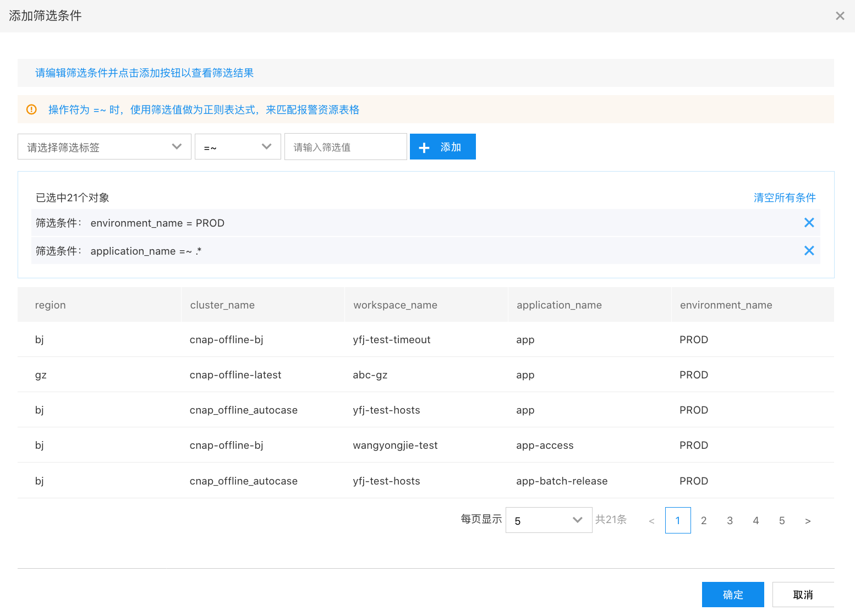855x616 pixels.
Task: Go to previous page arrow
Action: (x=651, y=521)
